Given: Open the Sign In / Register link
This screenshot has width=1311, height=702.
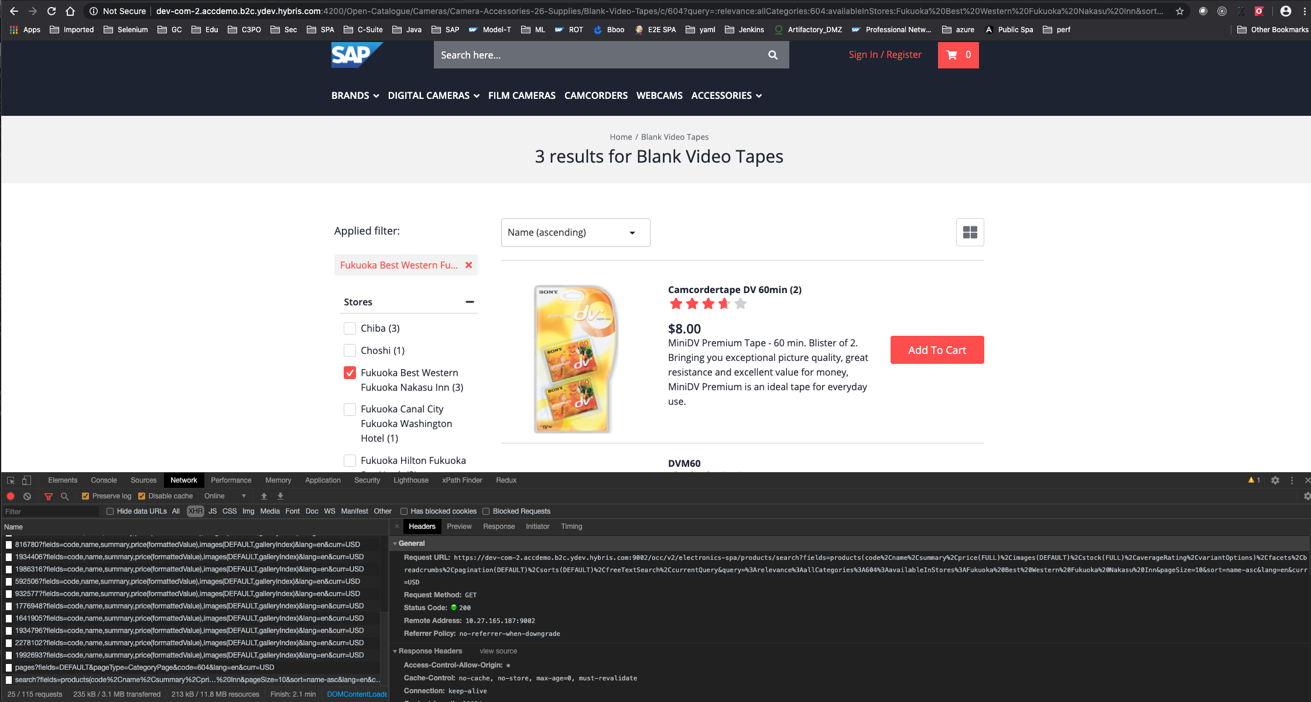Looking at the screenshot, I should pyautogui.click(x=885, y=54).
